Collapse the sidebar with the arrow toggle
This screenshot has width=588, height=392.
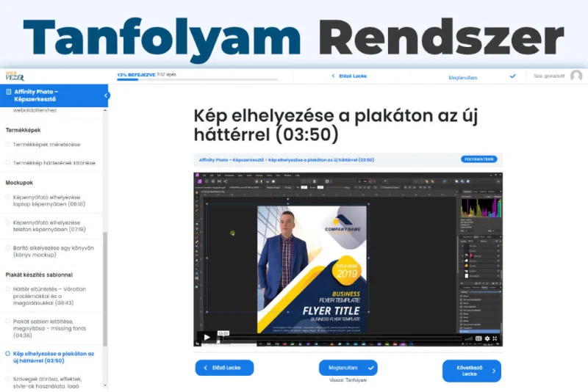point(106,95)
